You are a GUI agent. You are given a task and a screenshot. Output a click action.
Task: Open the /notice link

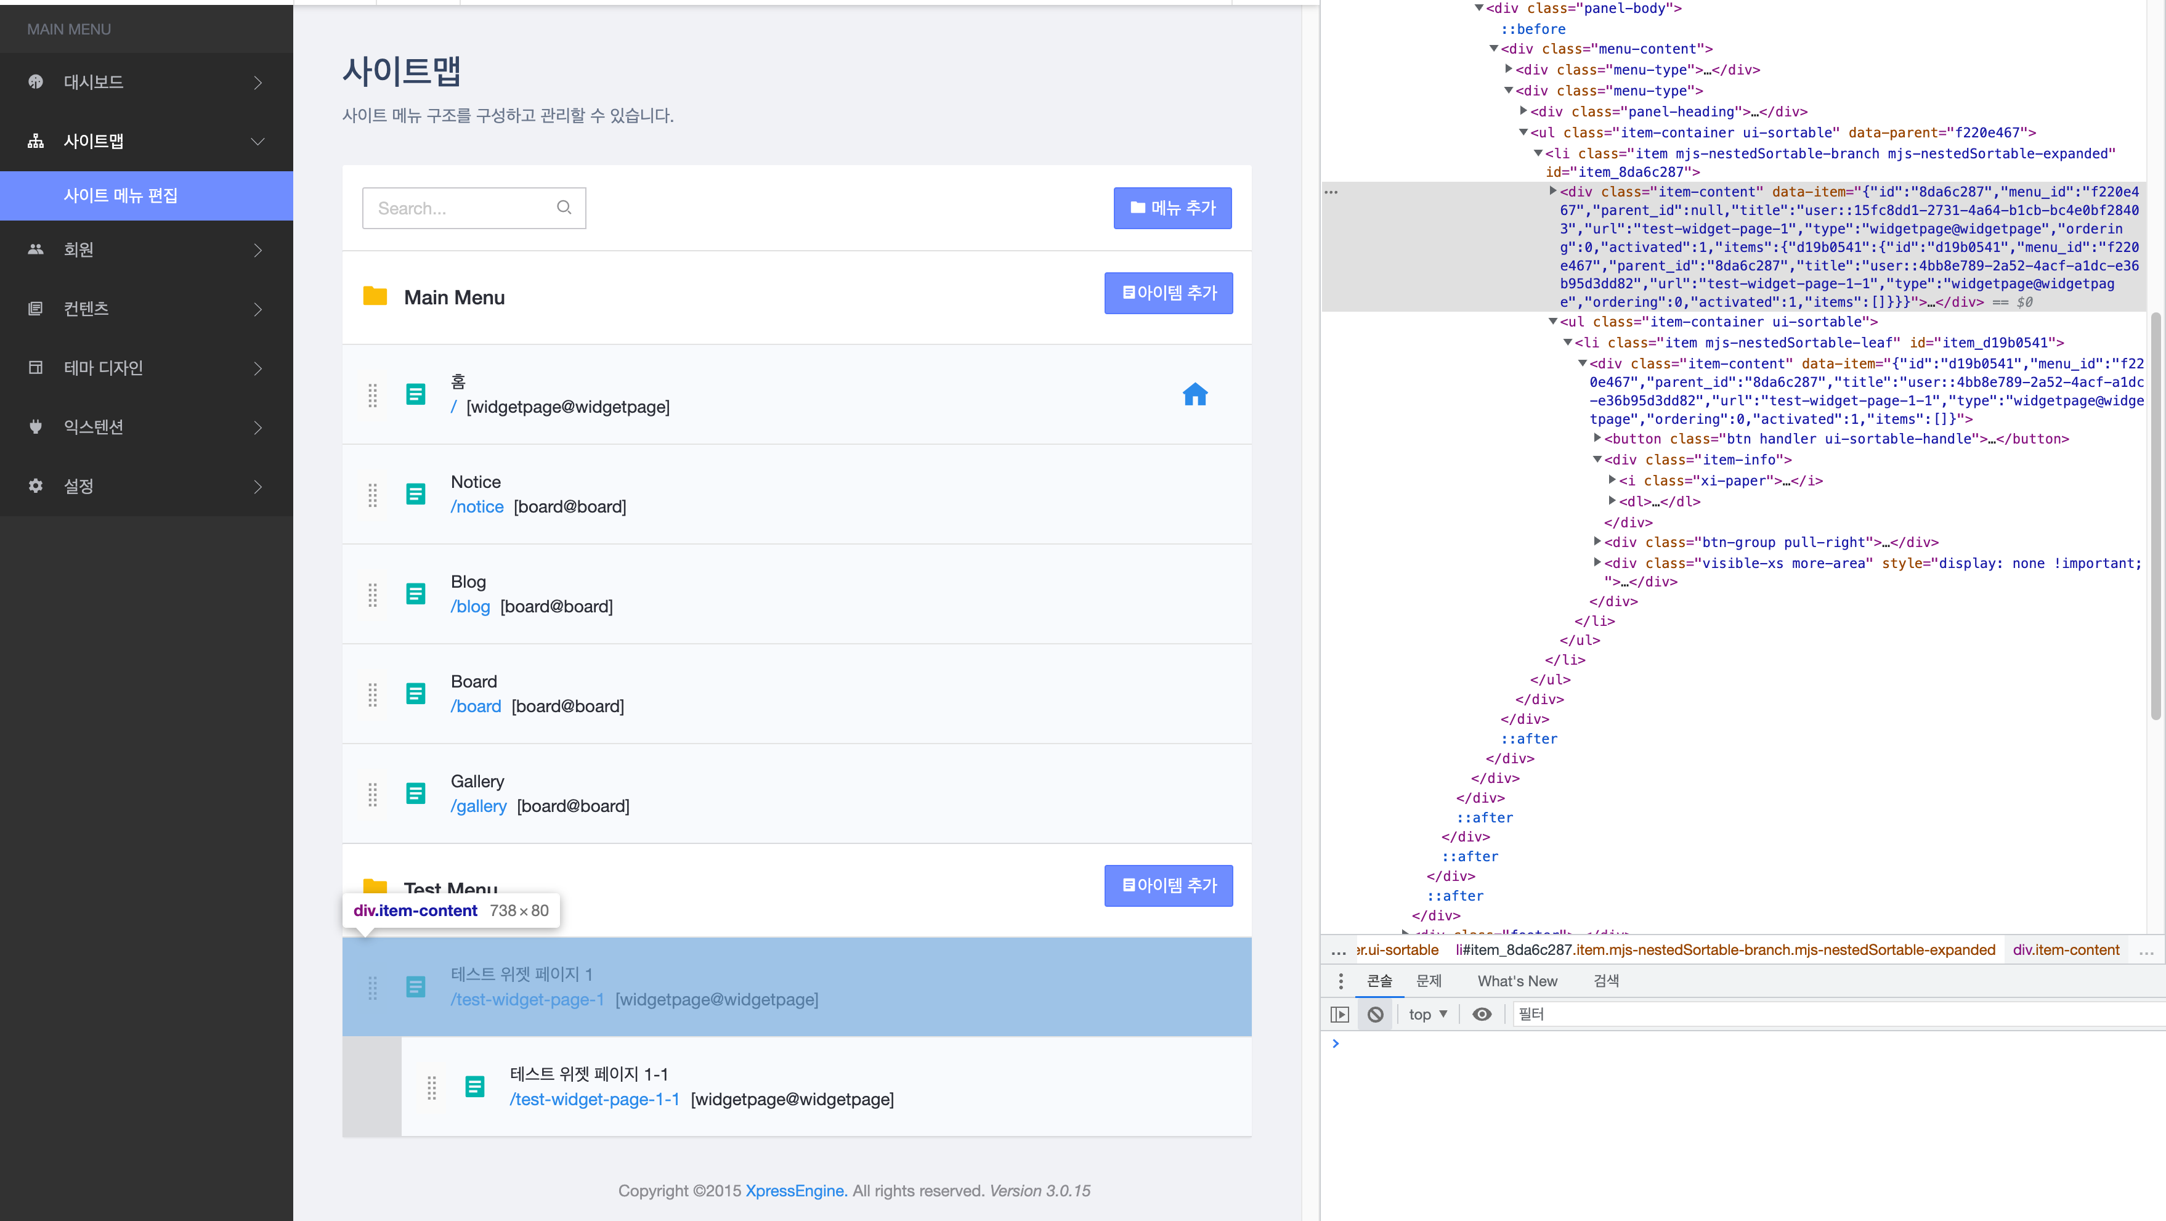tap(477, 506)
